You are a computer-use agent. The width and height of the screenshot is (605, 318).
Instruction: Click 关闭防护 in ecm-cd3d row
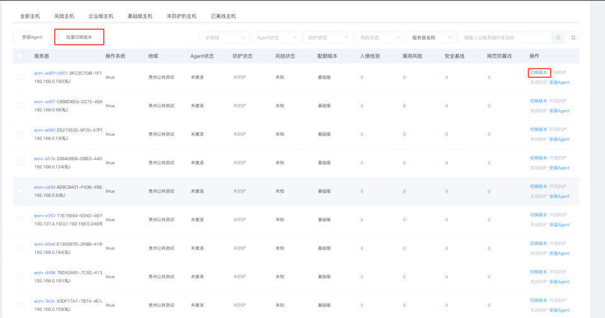(x=538, y=197)
